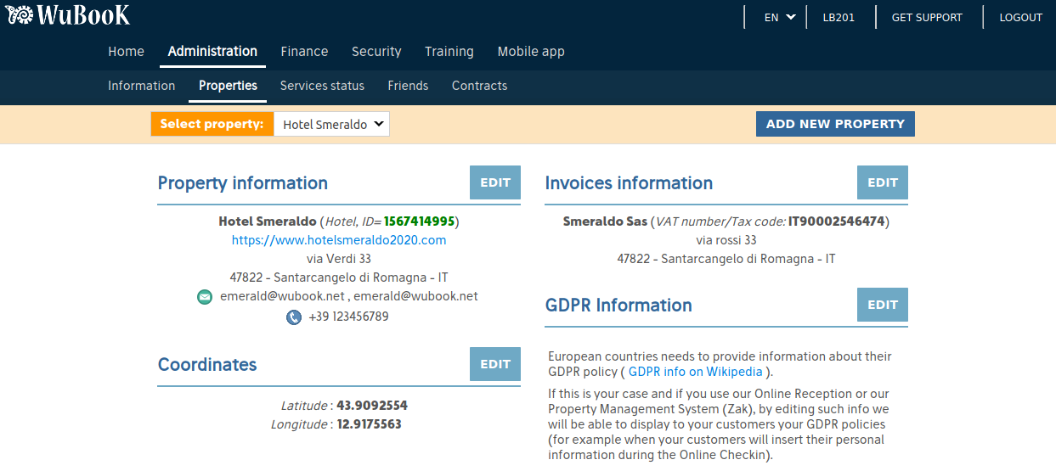
Task: Select the Contracts tab
Action: pyautogui.click(x=479, y=86)
